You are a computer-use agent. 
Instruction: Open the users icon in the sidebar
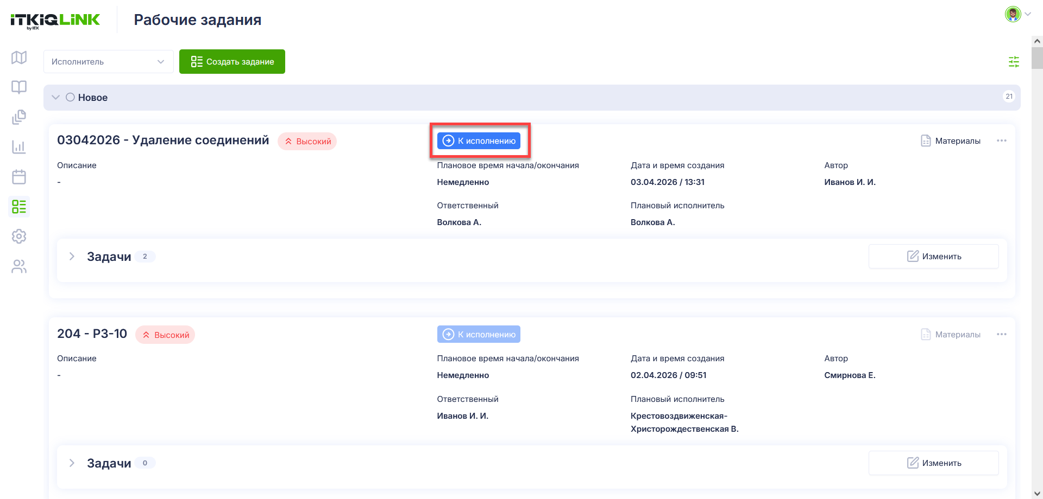[19, 266]
